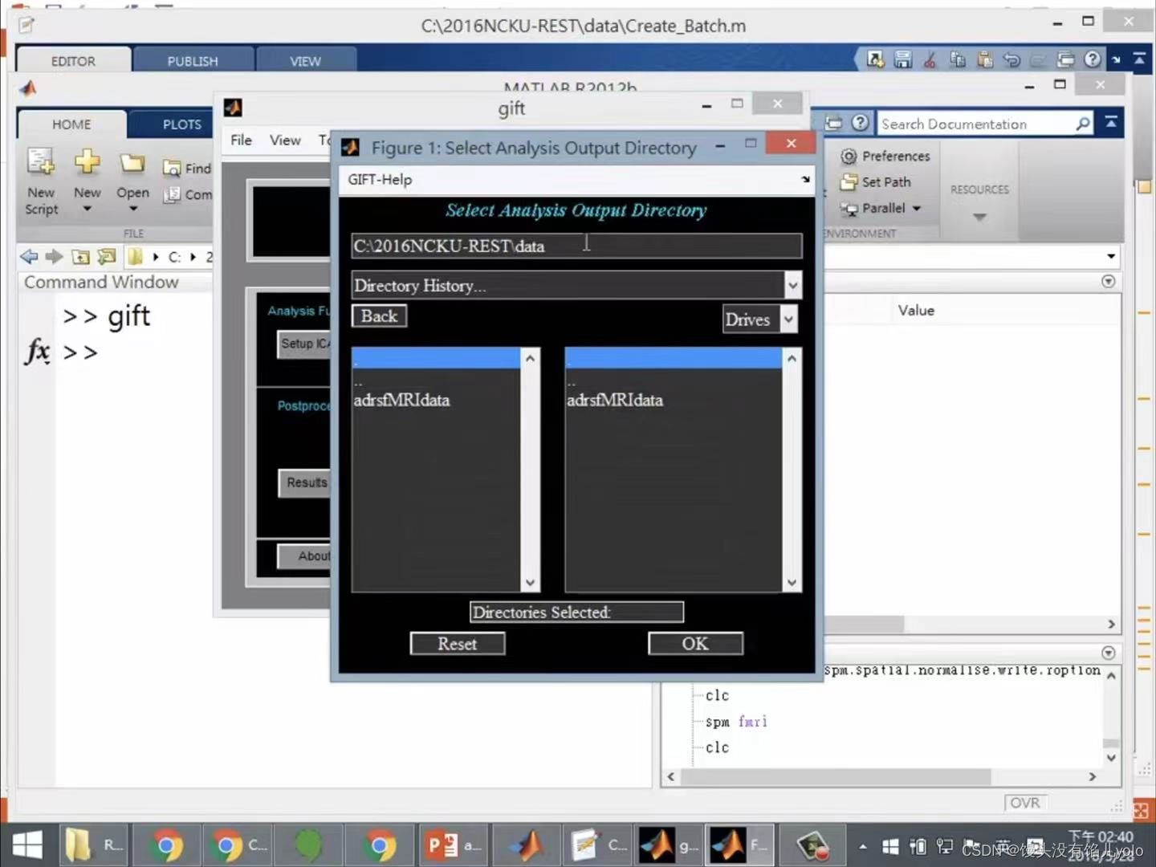Click the up one level folder icon
Screen dimensions: 1156x867
click(x=80, y=257)
